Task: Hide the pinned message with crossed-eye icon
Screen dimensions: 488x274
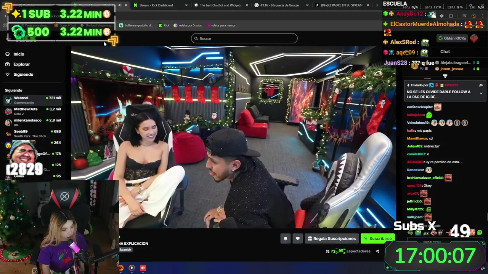Action: coord(481,85)
